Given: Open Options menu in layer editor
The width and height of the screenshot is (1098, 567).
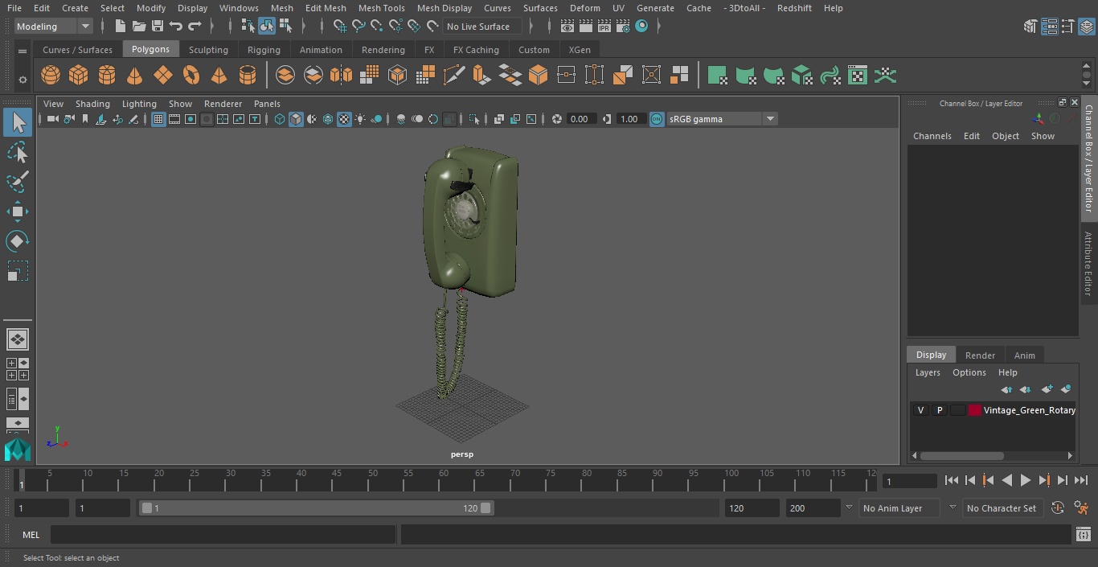Looking at the screenshot, I should [969, 372].
